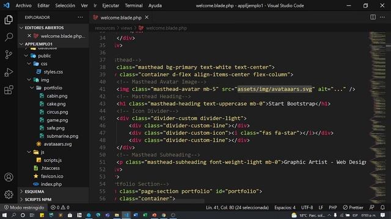This screenshot has height=219, width=391.
Task: Open the Ir menu
Action: click(x=95, y=5)
